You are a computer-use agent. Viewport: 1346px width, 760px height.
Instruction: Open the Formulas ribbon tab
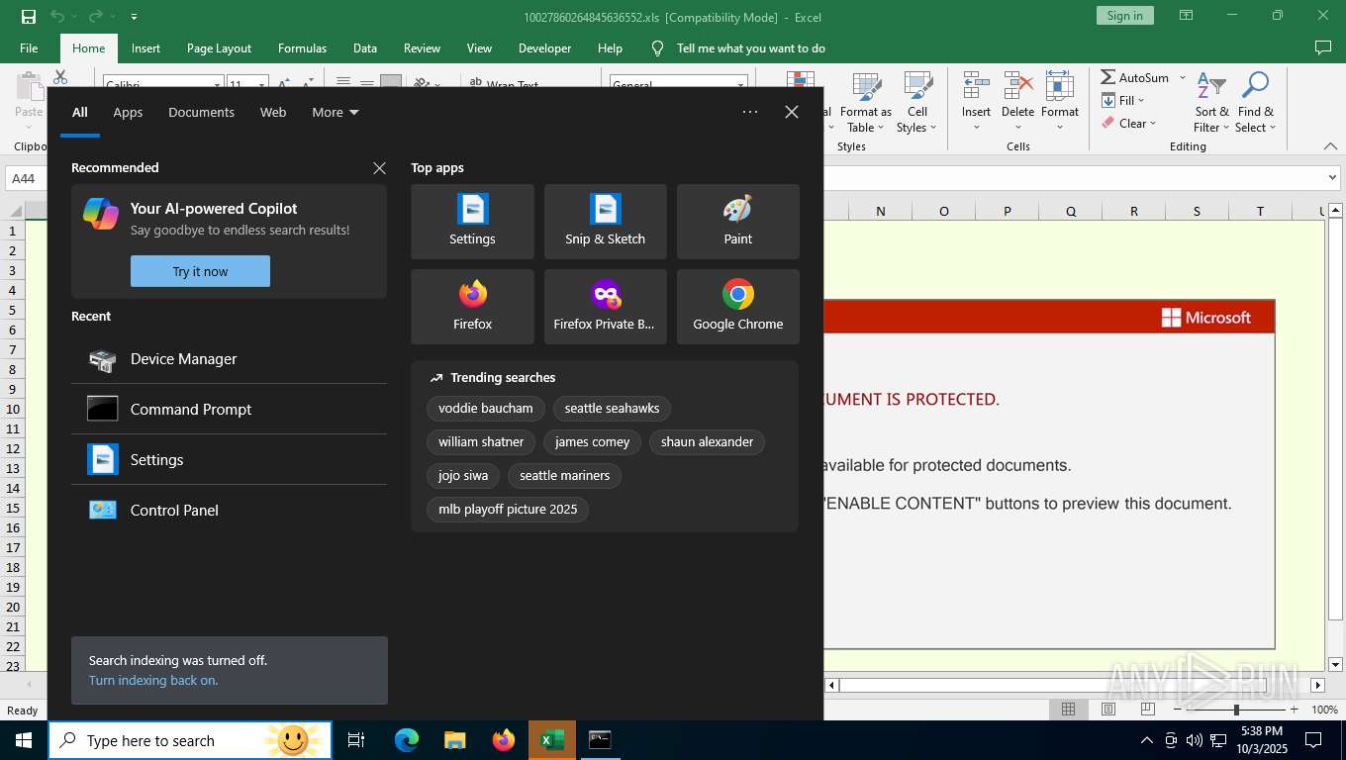coord(302,48)
